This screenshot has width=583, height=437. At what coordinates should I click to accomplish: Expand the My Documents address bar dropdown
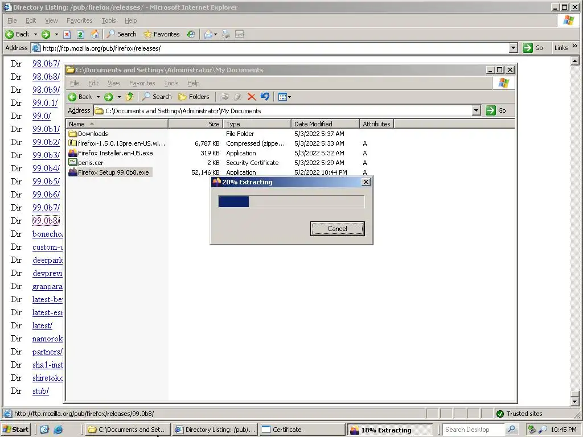tap(477, 111)
